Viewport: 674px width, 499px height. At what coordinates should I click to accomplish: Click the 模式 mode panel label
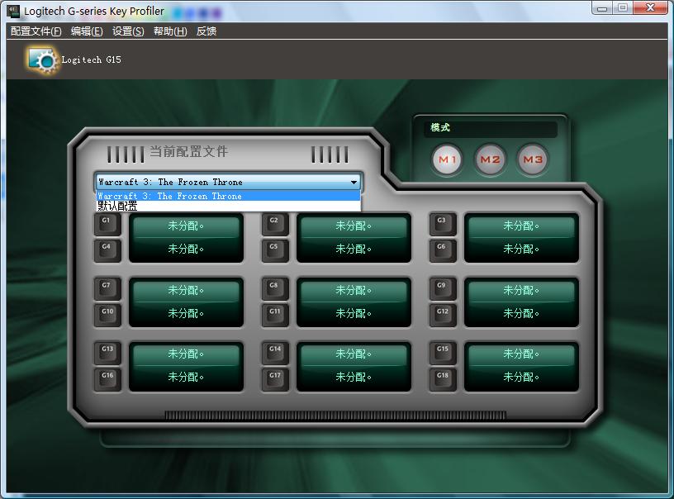[x=440, y=128]
